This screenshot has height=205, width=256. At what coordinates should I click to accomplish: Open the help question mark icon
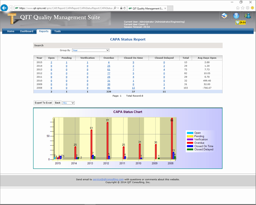point(236,16)
